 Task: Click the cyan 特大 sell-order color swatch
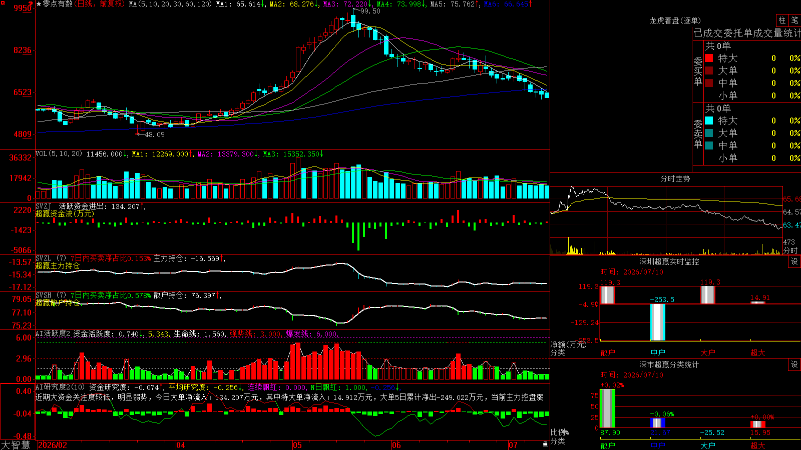click(x=709, y=120)
